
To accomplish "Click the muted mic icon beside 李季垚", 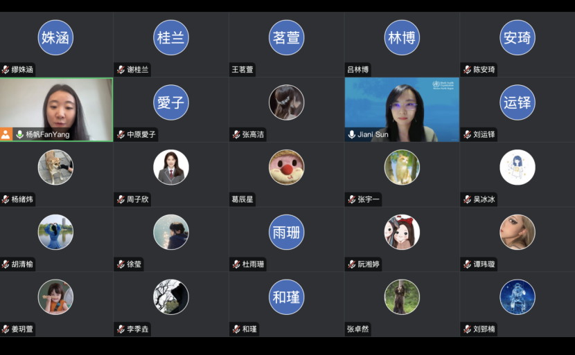I will [121, 329].
